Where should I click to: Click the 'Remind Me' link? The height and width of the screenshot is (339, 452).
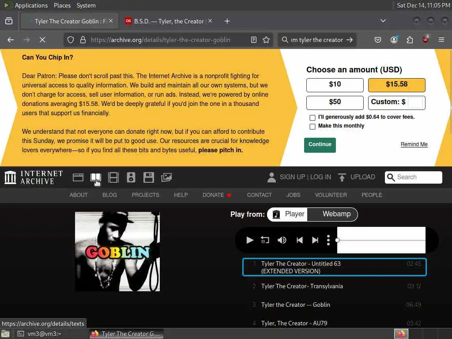point(414,144)
